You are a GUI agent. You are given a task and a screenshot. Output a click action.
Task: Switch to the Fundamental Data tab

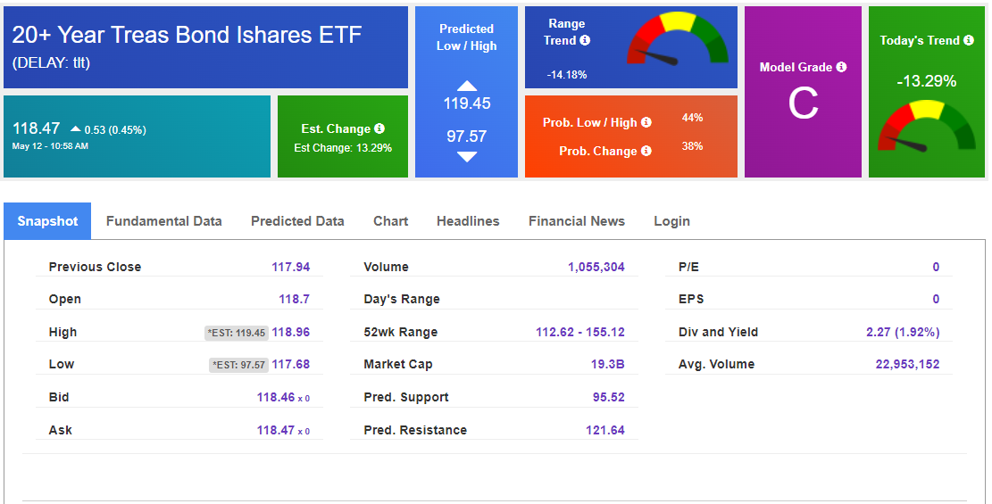(x=163, y=221)
